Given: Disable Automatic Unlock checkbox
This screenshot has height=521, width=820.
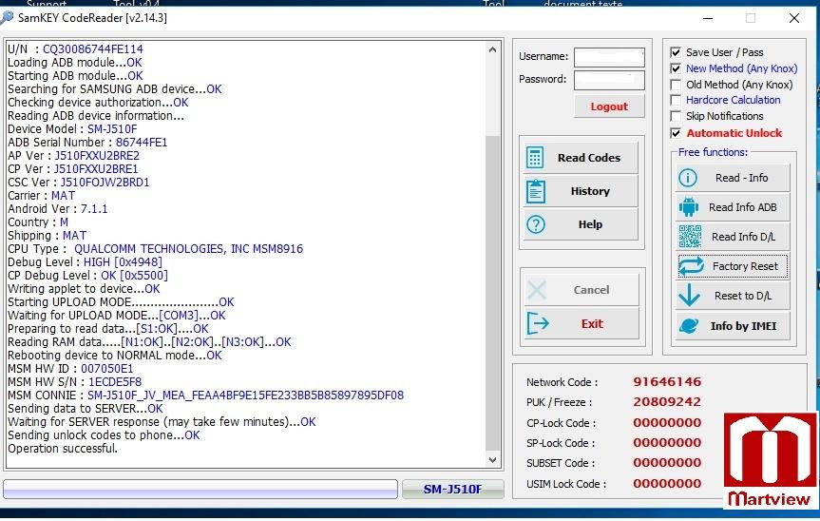Looking at the screenshot, I should pos(676,133).
